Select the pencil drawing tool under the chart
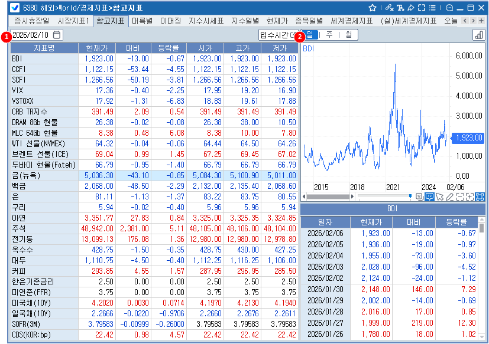Viewport: 489px width, 344px height. coord(449,196)
